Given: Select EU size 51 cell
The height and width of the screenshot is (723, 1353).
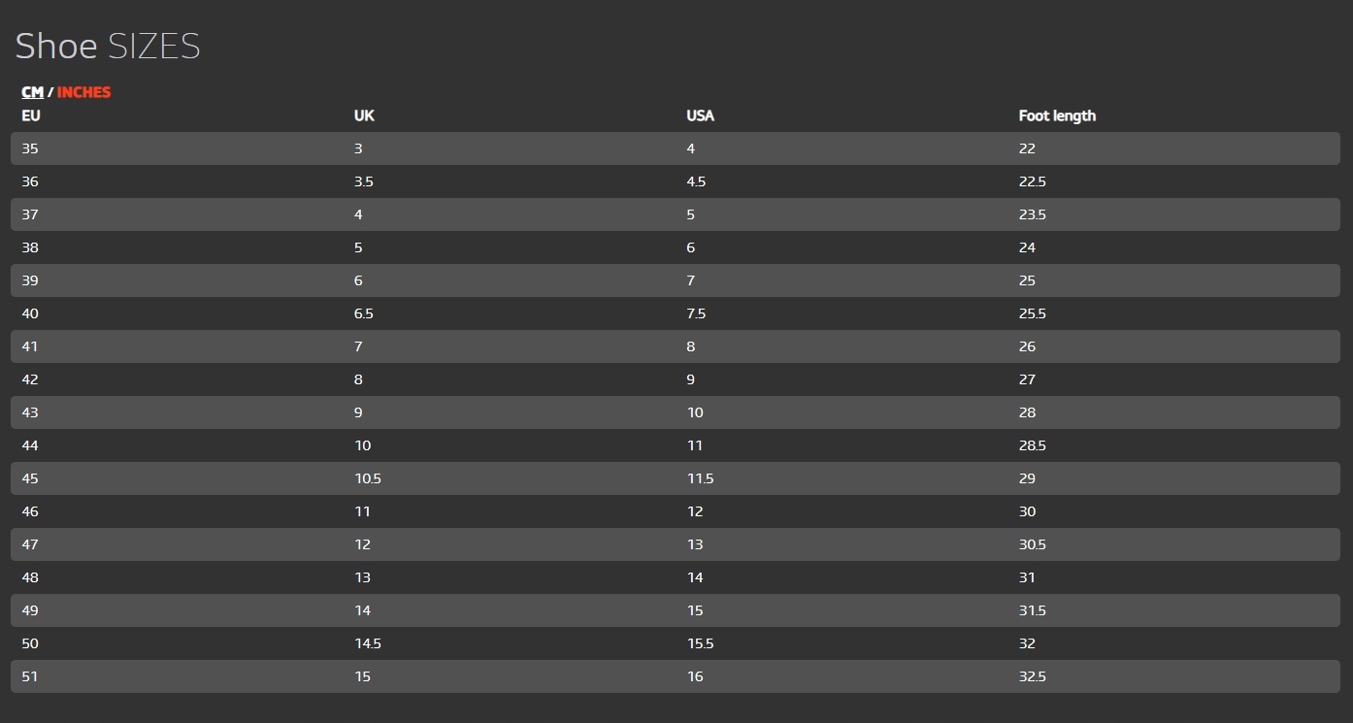Looking at the screenshot, I should pos(30,676).
